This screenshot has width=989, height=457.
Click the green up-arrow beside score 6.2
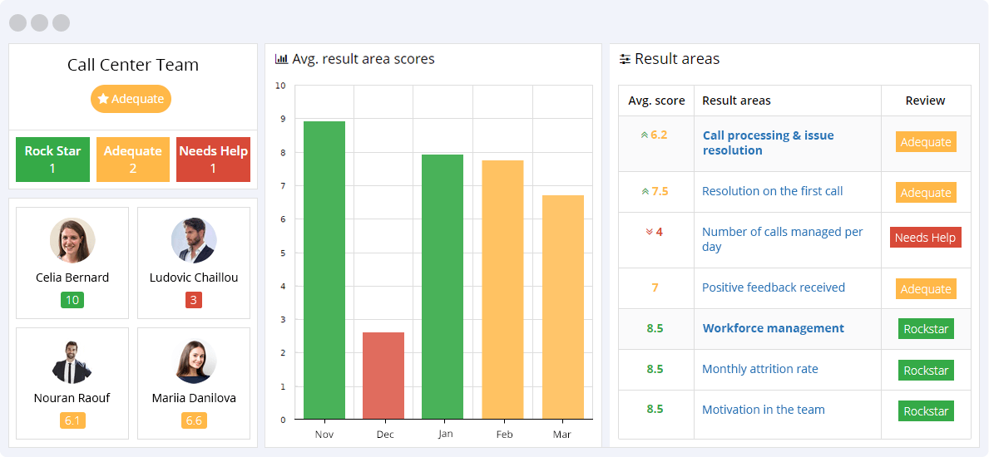point(644,135)
